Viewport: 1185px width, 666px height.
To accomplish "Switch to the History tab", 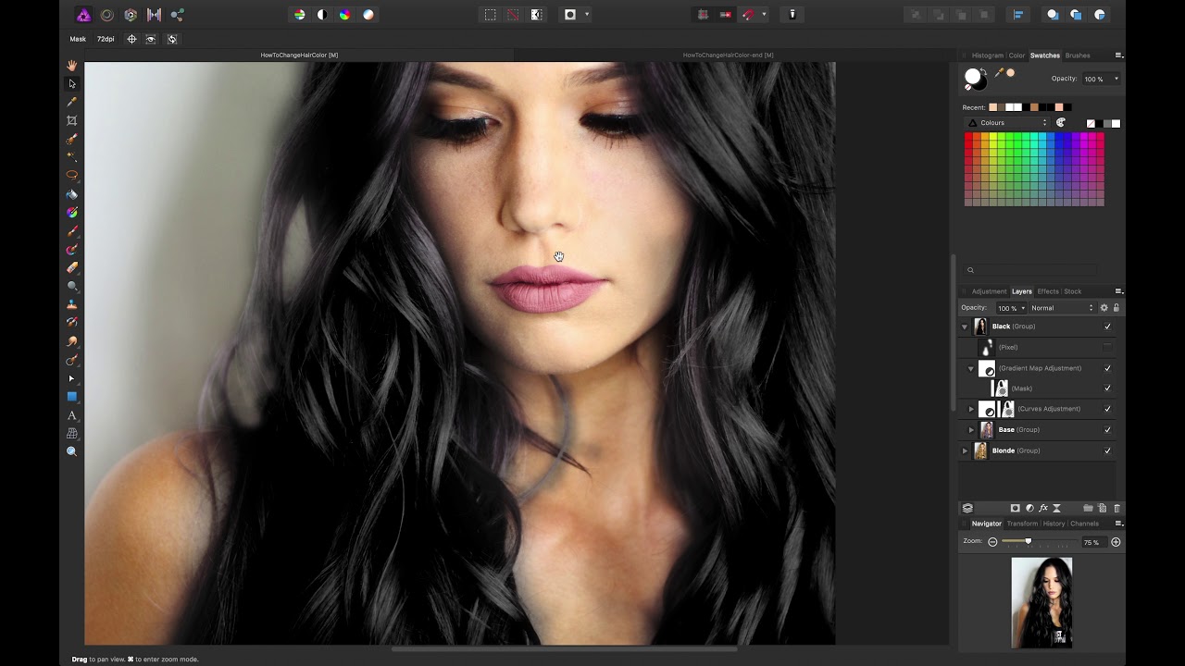I will pos(1054,524).
